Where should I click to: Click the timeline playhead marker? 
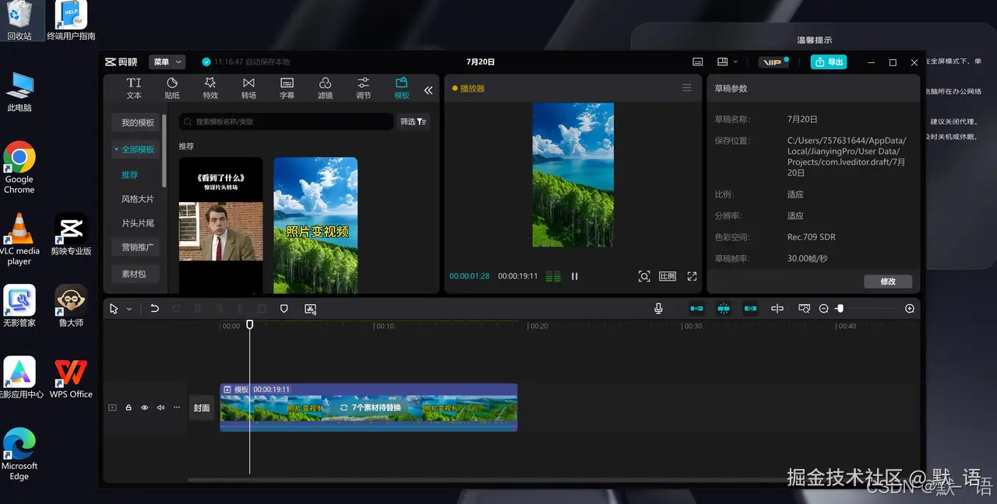[250, 324]
